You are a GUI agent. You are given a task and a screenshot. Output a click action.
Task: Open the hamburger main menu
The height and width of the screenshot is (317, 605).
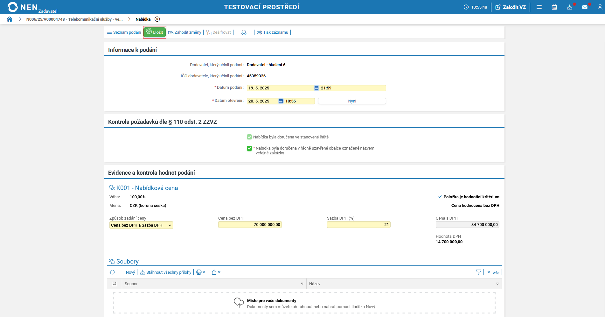[539, 7]
